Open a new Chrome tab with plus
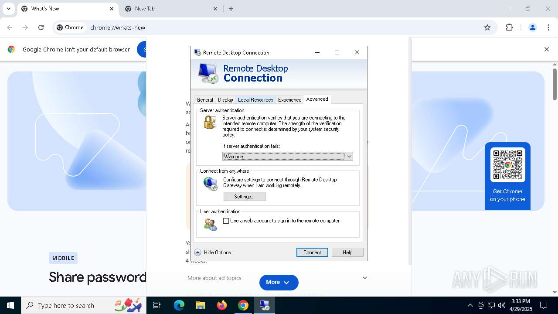The image size is (558, 314). [x=231, y=9]
